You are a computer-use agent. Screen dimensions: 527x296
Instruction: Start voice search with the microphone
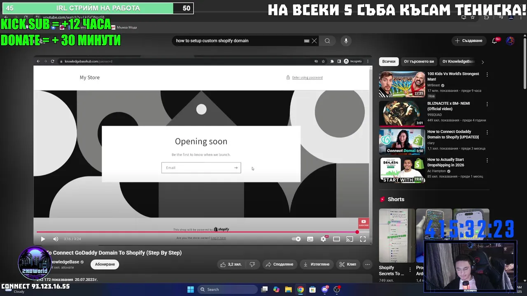pyautogui.click(x=346, y=41)
